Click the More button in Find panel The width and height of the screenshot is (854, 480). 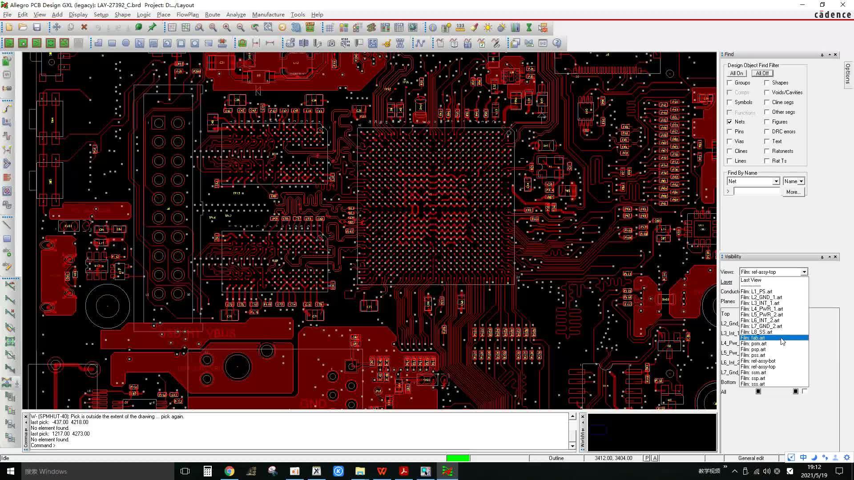click(x=793, y=192)
